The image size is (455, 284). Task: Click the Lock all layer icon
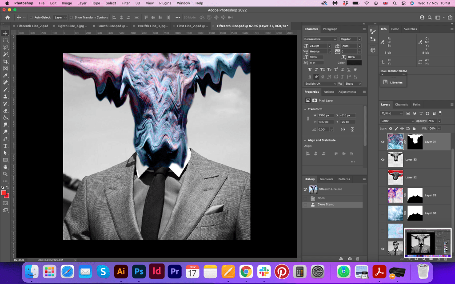coord(414,128)
